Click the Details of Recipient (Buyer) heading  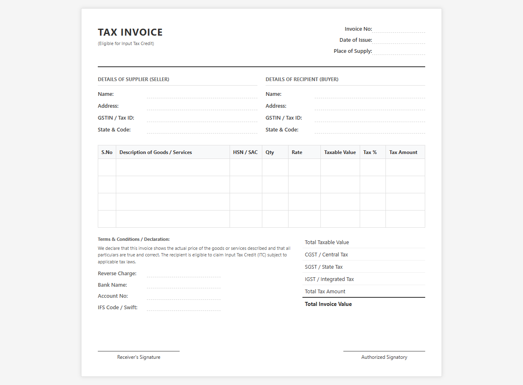pyautogui.click(x=302, y=79)
